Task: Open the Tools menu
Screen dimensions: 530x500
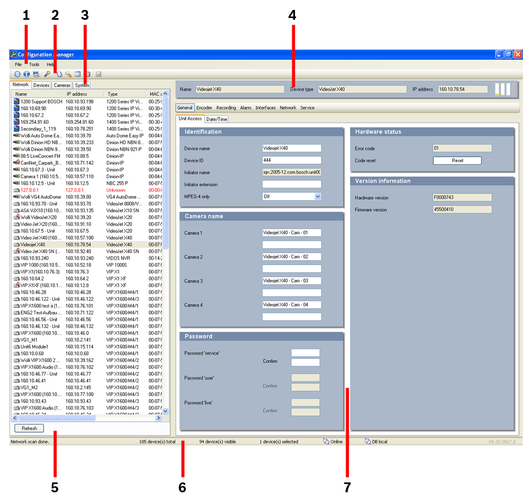Action: (34, 64)
